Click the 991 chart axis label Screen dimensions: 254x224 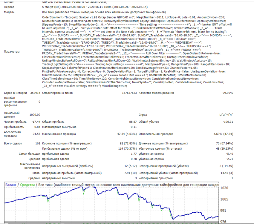(223, 210)
